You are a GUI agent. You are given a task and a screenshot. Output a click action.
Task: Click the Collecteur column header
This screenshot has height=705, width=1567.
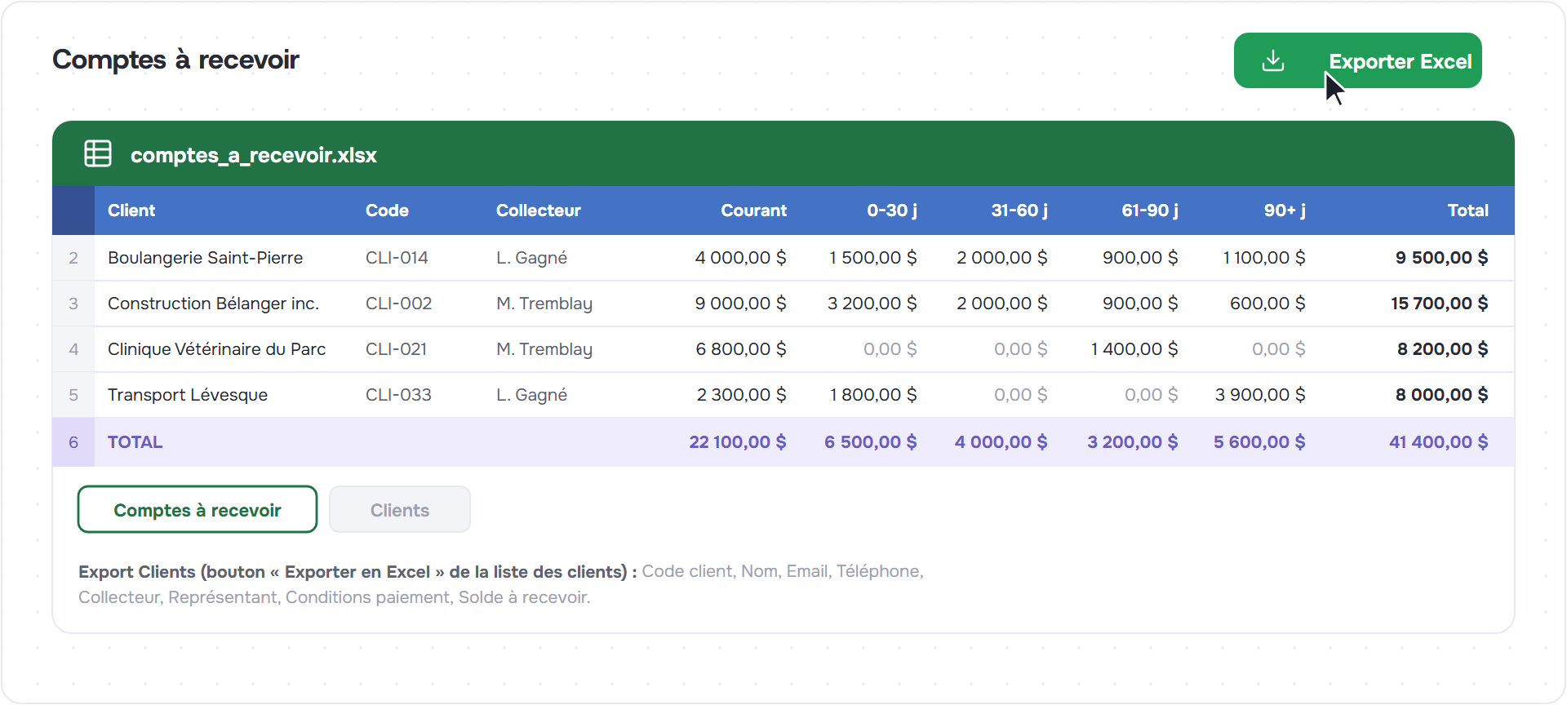539,211
